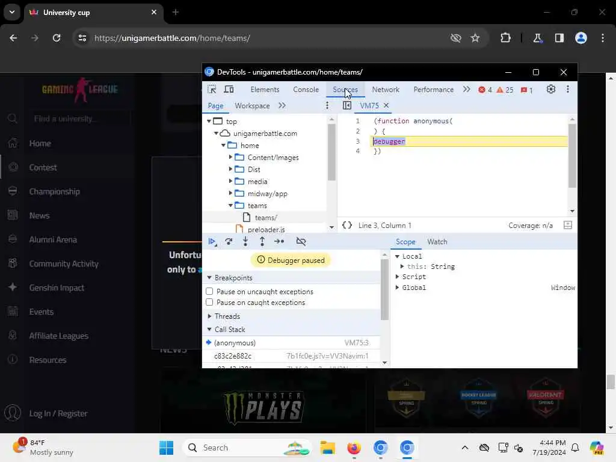The width and height of the screenshot is (616, 462).
Task: Click the Step button in debugger toolbar
Action: click(279, 242)
